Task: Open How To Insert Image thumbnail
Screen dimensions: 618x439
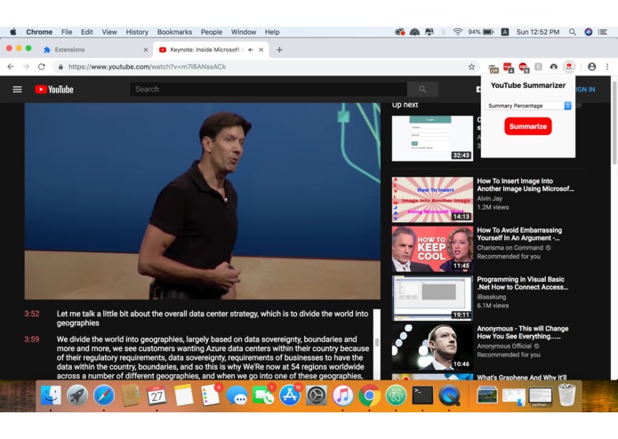Action: tap(432, 199)
